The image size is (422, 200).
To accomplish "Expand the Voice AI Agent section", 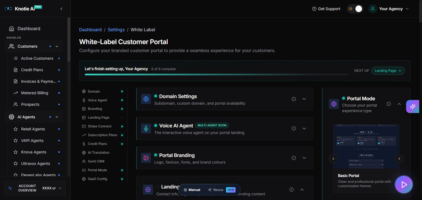I will coord(304,128).
